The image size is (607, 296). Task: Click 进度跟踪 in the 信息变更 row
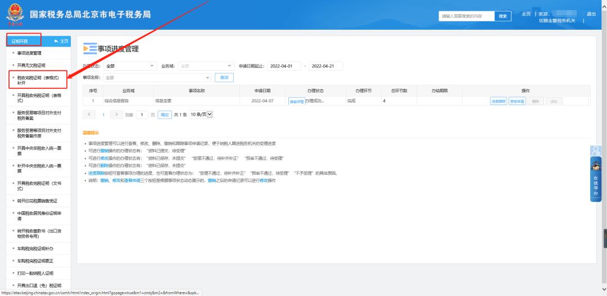tap(498, 101)
